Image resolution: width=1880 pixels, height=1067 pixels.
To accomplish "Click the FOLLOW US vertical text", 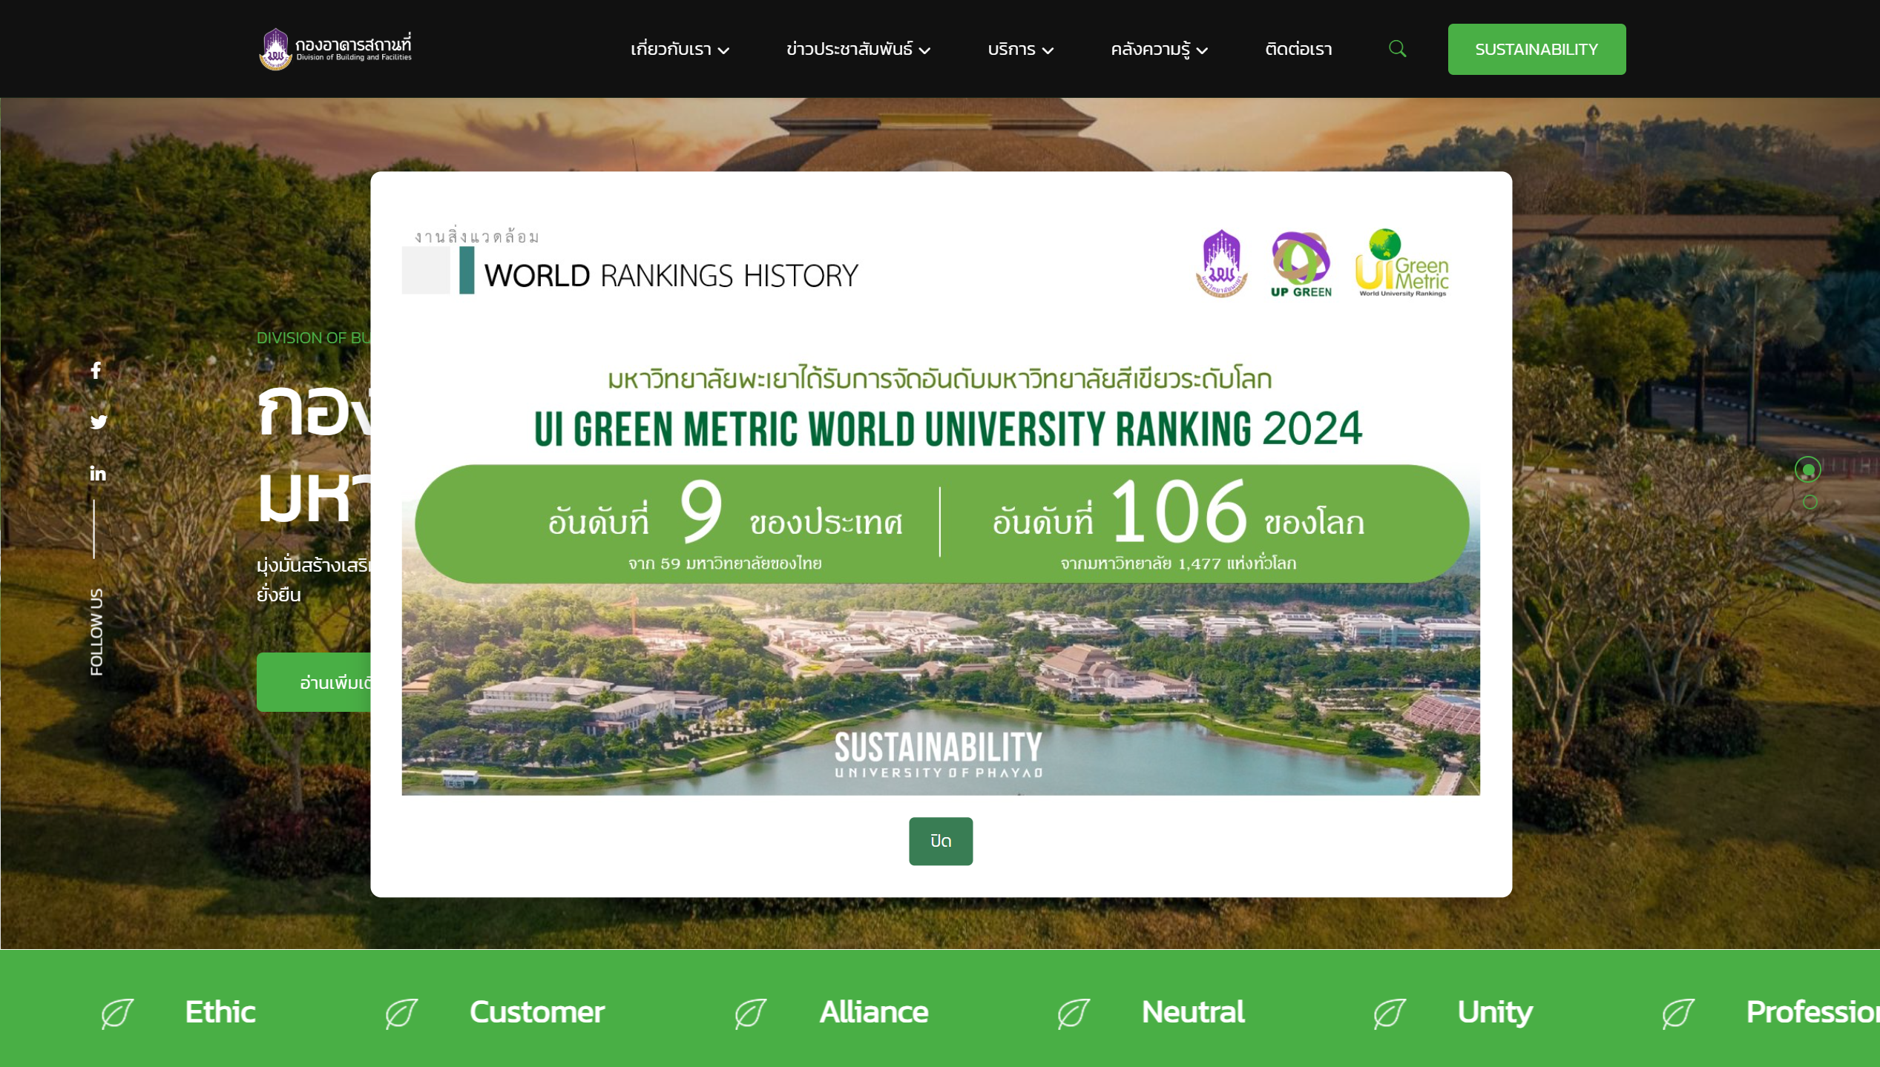I will (96, 632).
